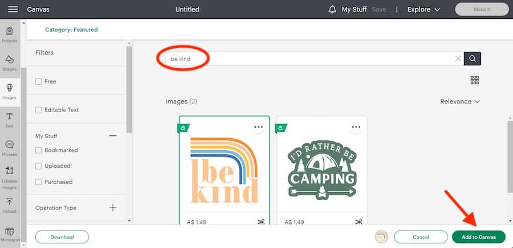The width and height of the screenshot is (513, 248).
Task: Click A$ 1.49 price on Camping card
Action: pos(294,222)
